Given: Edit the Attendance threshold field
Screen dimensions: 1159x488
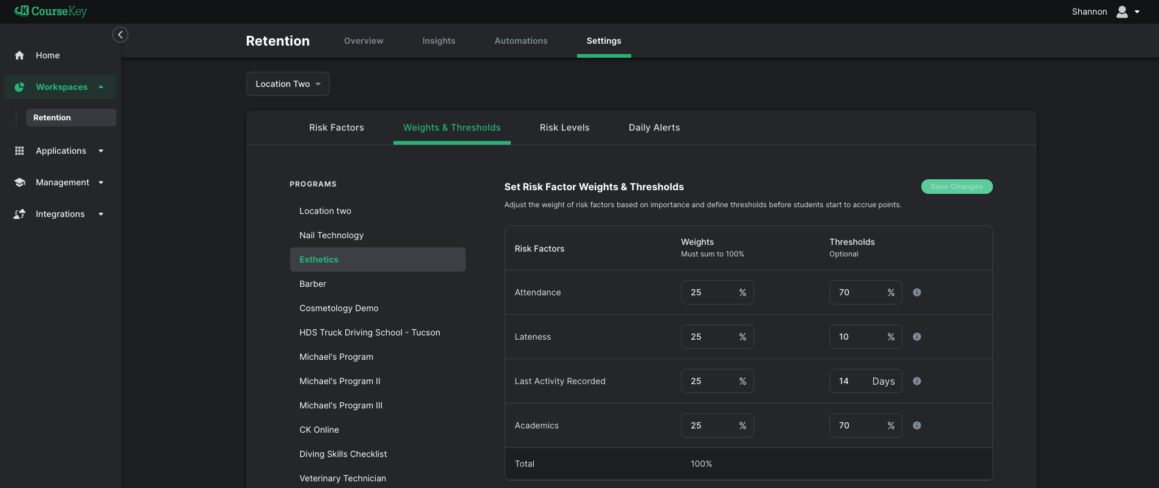Looking at the screenshot, I should click(x=865, y=292).
